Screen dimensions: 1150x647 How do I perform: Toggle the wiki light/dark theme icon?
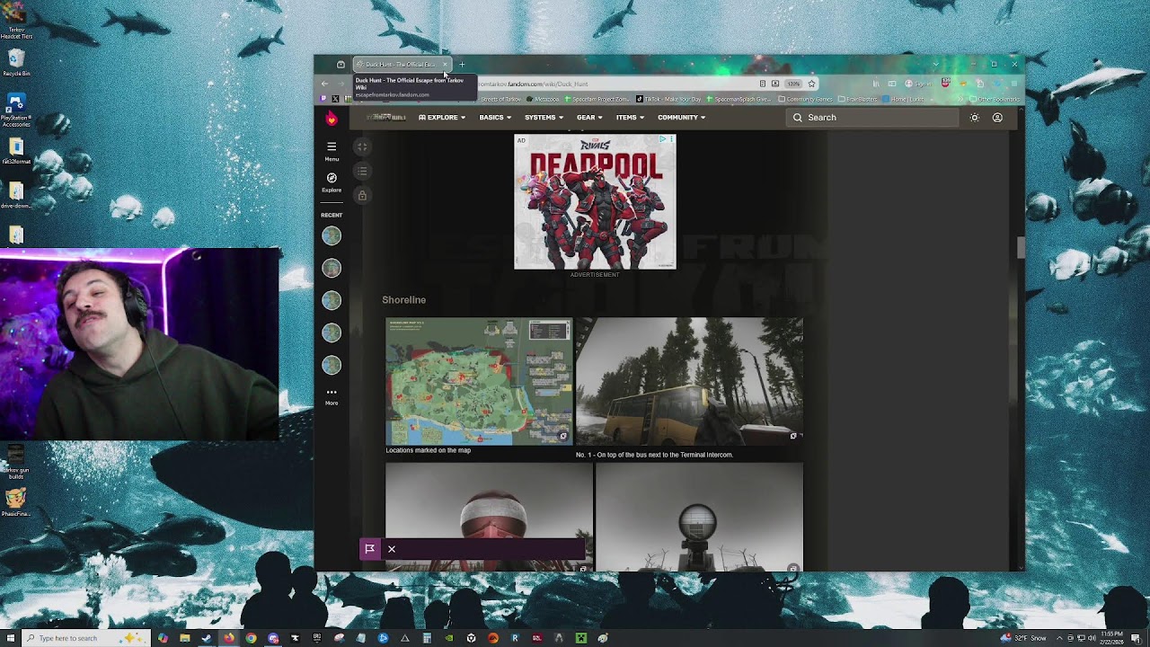(975, 118)
